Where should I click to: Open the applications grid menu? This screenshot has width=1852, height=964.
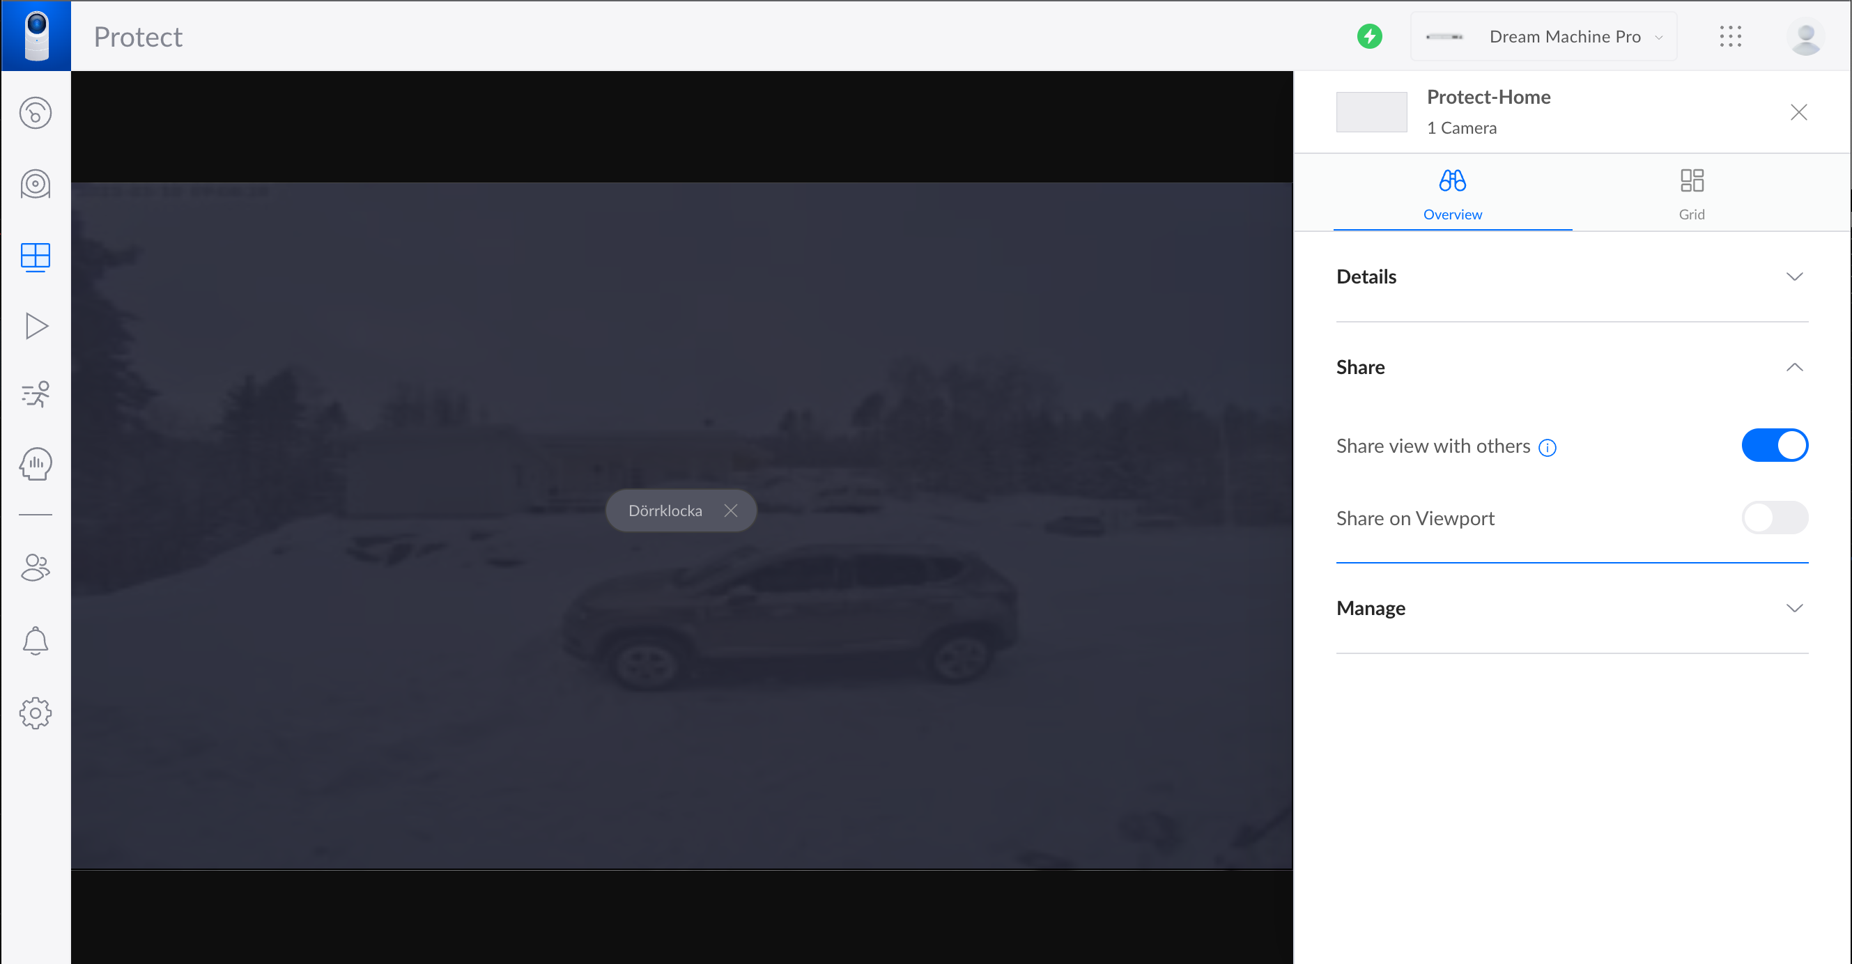coord(1731,36)
